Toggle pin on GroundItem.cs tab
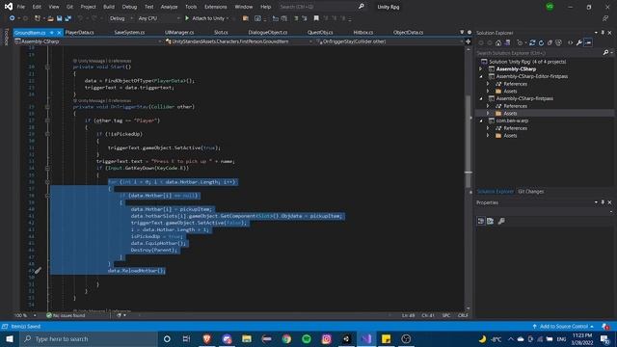 click(x=51, y=32)
